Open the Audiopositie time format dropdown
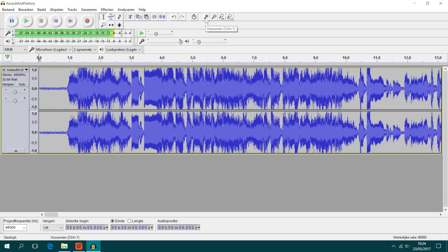This screenshot has height=252, width=448. coord(199,227)
